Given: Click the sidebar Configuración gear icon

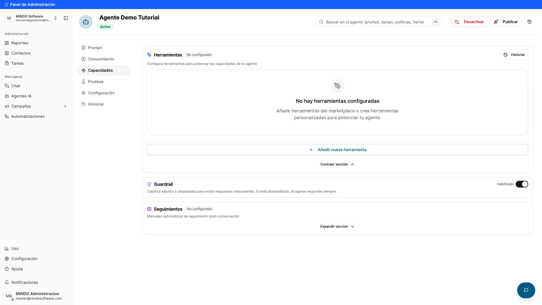Looking at the screenshot, I should (x=7, y=259).
